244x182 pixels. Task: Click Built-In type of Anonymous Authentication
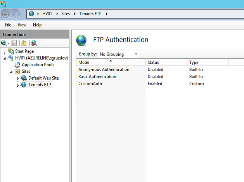(196, 70)
